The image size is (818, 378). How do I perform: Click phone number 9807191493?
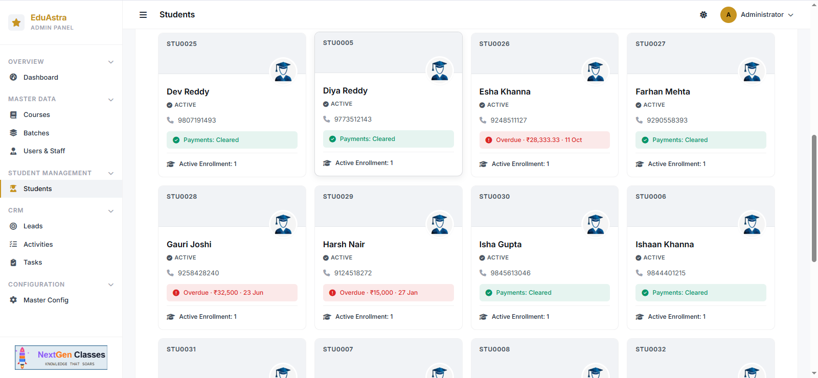coord(197,121)
